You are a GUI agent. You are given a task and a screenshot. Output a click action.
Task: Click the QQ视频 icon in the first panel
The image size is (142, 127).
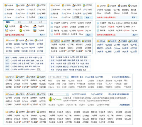pos(17,5)
